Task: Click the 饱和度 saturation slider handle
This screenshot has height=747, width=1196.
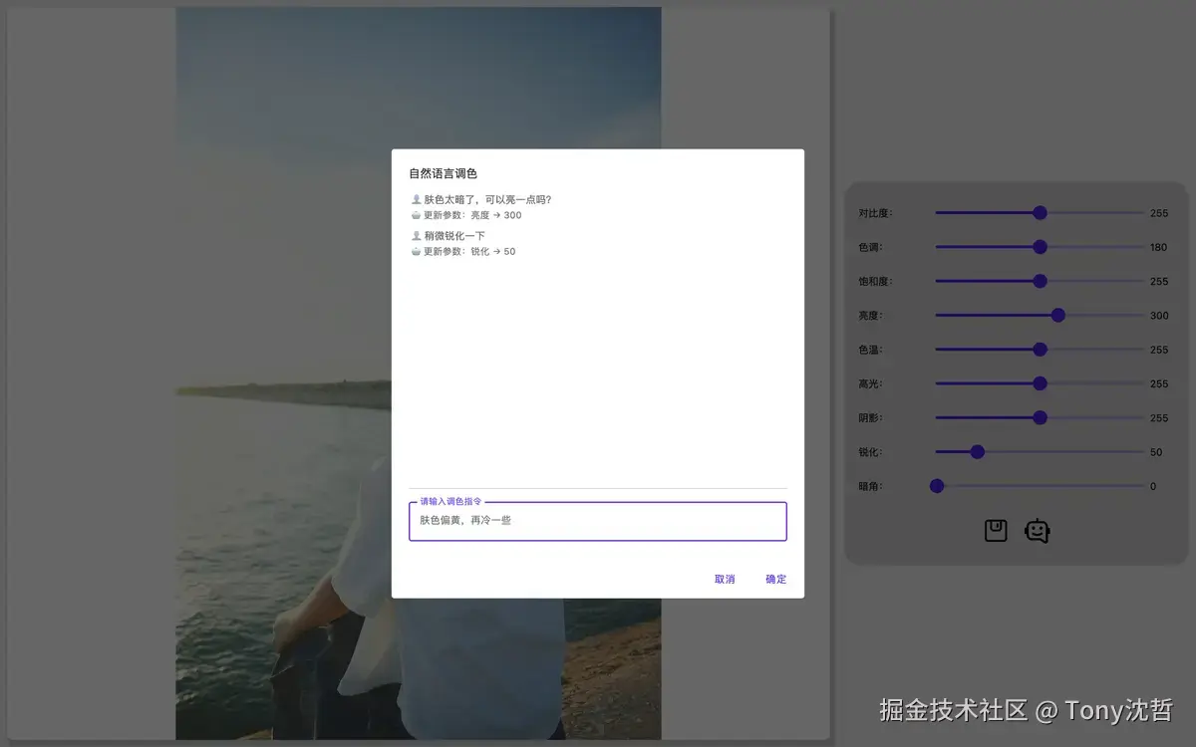Action: (x=1041, y=281)
